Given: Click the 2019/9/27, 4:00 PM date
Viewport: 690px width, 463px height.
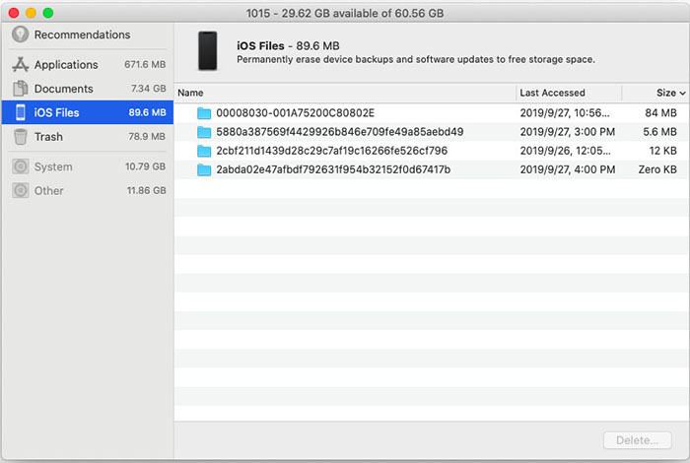Looking at the screenshot, I should (567, 169).
